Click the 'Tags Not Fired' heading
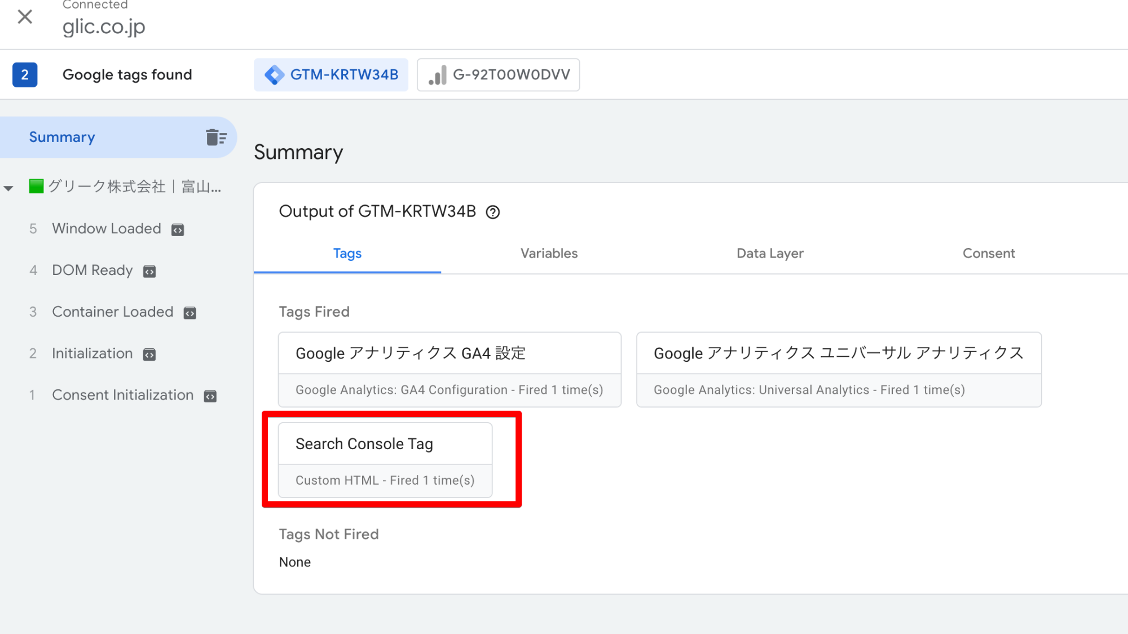Viewport: 1128px width, 634px height. [329, 534]
